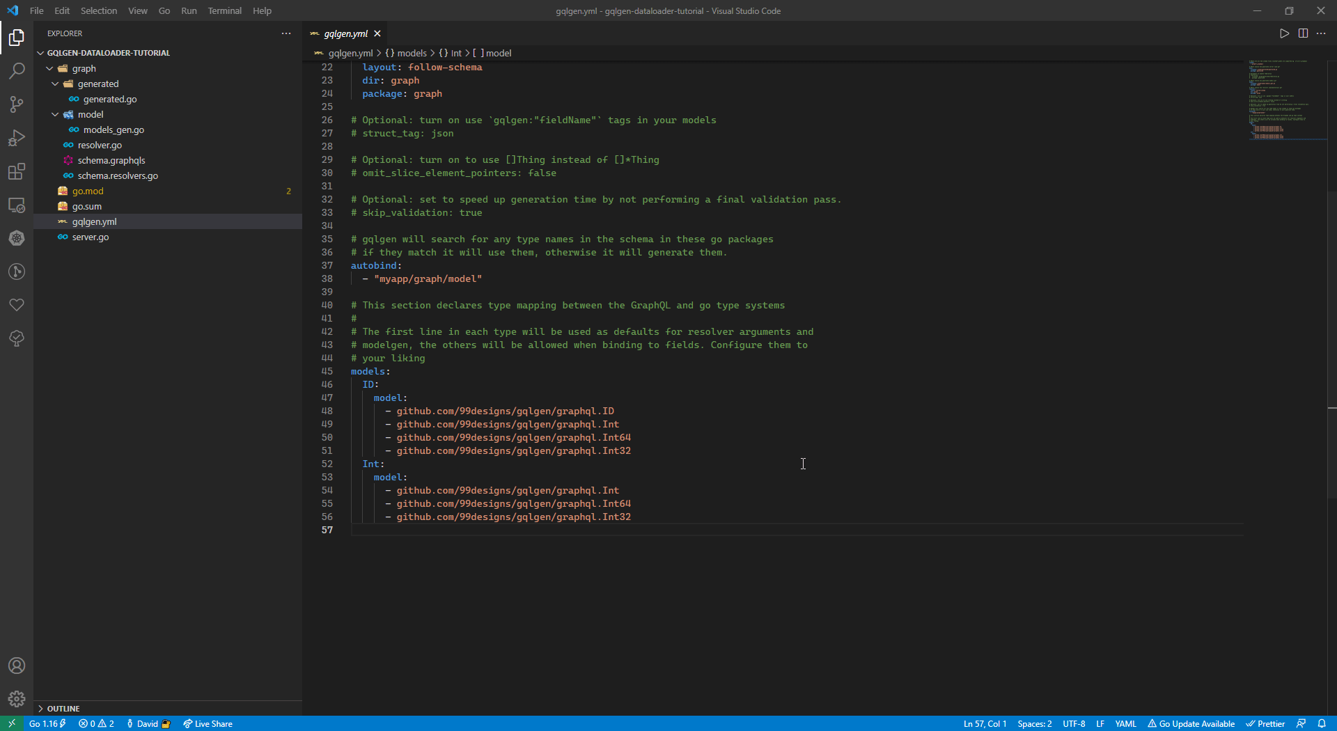
Task: Open the View menu
Action: pyautogui.click(x=138, y=10)
